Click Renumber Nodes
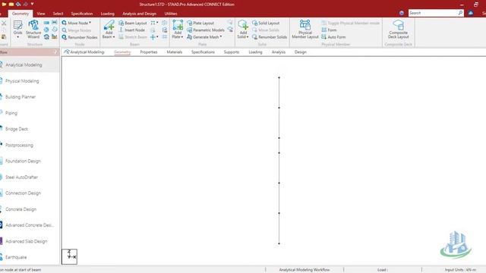This screenshot has width=486, height=273. tap(80, 37)
